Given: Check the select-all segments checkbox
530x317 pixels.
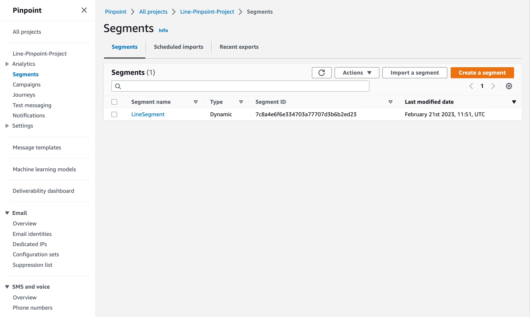Looking at the screenshot, I should click(114, 102).
